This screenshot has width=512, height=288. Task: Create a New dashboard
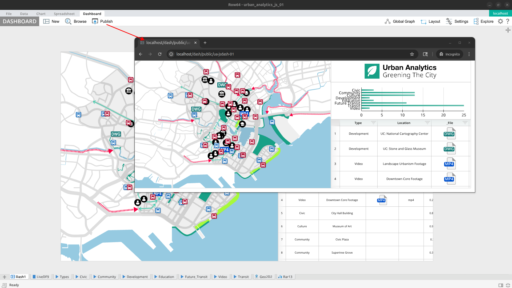coord(46,21)
